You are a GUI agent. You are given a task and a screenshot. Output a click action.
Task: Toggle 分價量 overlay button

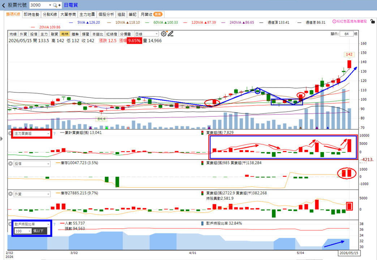click(125, 34)
